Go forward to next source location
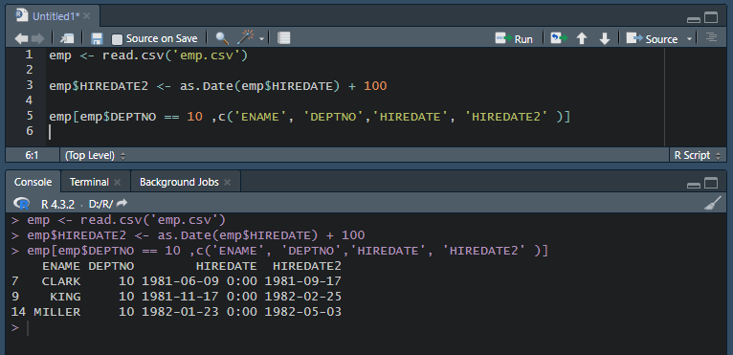This screenshot has height=355, width=733. (38, 38)
